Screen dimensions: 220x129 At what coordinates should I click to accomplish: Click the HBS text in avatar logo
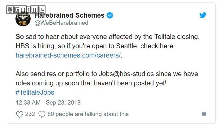(x=24, y=23)
